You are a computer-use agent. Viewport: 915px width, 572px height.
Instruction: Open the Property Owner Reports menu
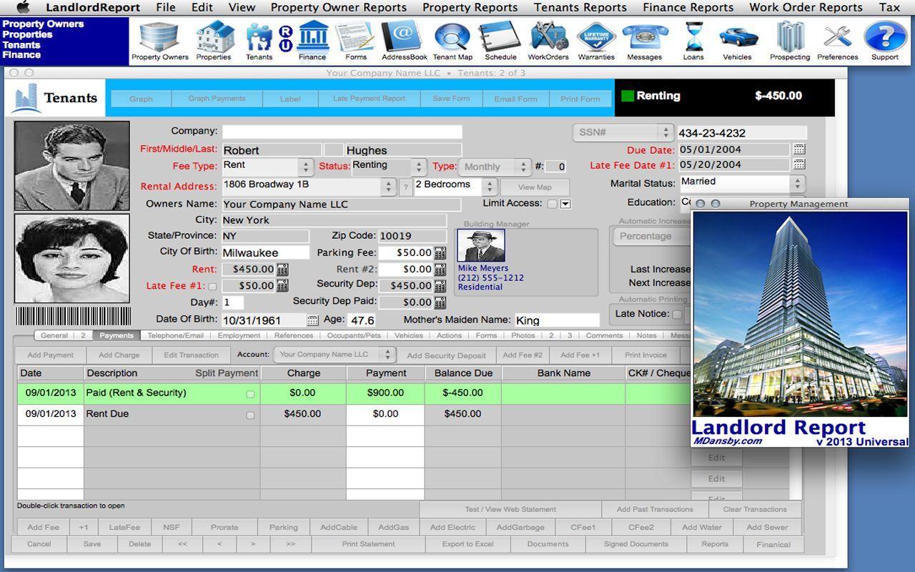coord(338,7)
